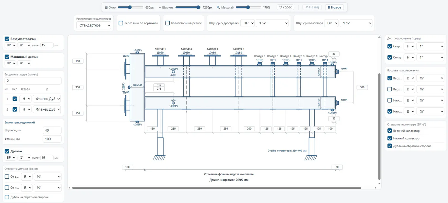
Task: Open Штуцер коллектора thread type dropdown
Action: click(x=331, y=23)
